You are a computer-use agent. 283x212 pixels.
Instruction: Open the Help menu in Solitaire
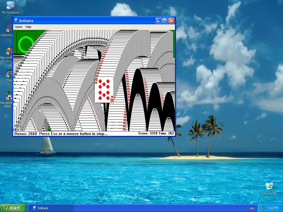(x=28, y=27)
